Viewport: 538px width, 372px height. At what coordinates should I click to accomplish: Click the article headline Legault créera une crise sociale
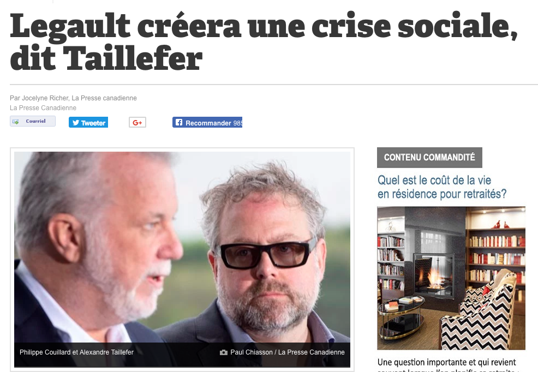pos(264,42)
